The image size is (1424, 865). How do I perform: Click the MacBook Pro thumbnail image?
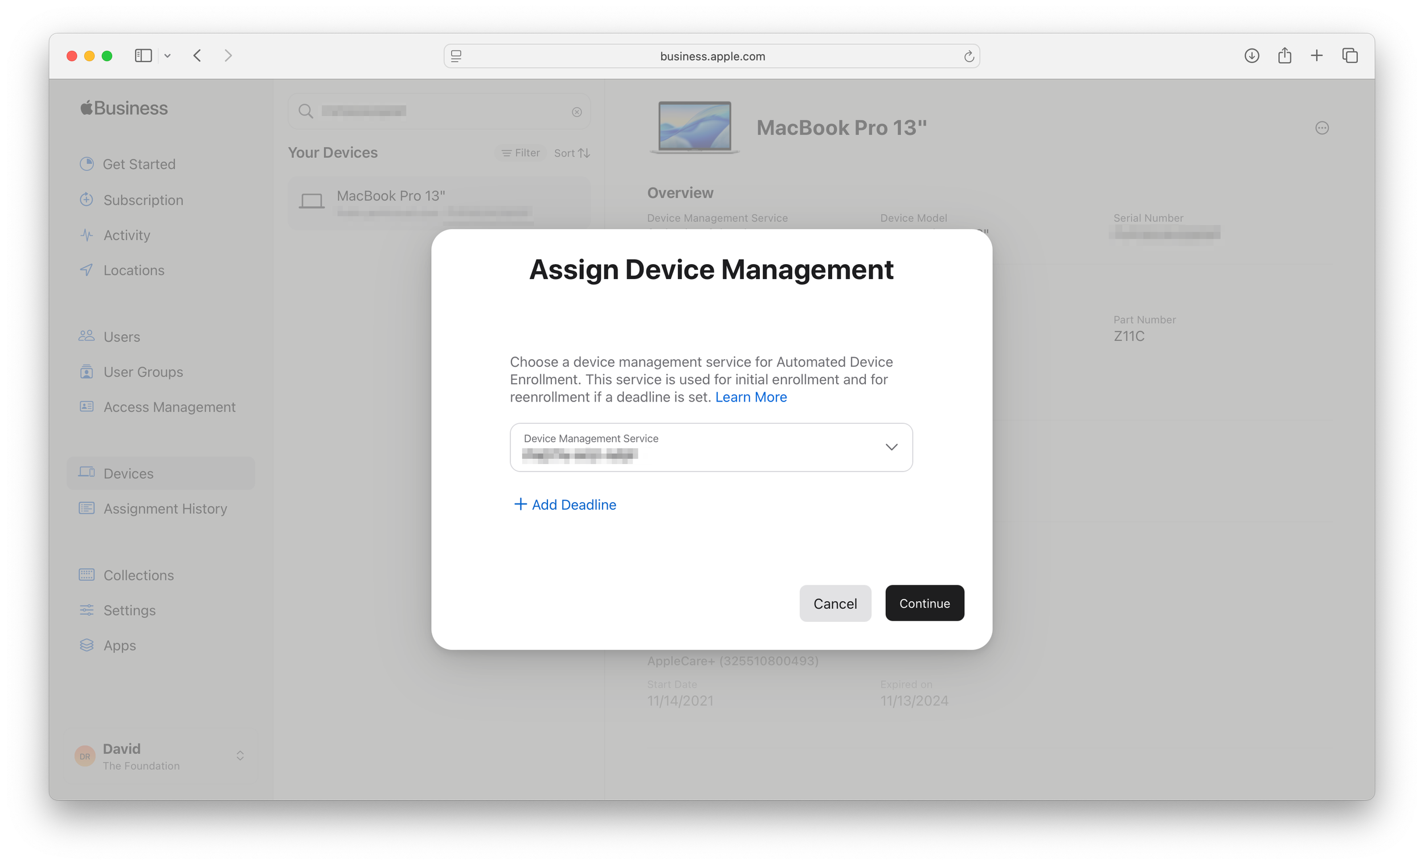pos(695,127)
